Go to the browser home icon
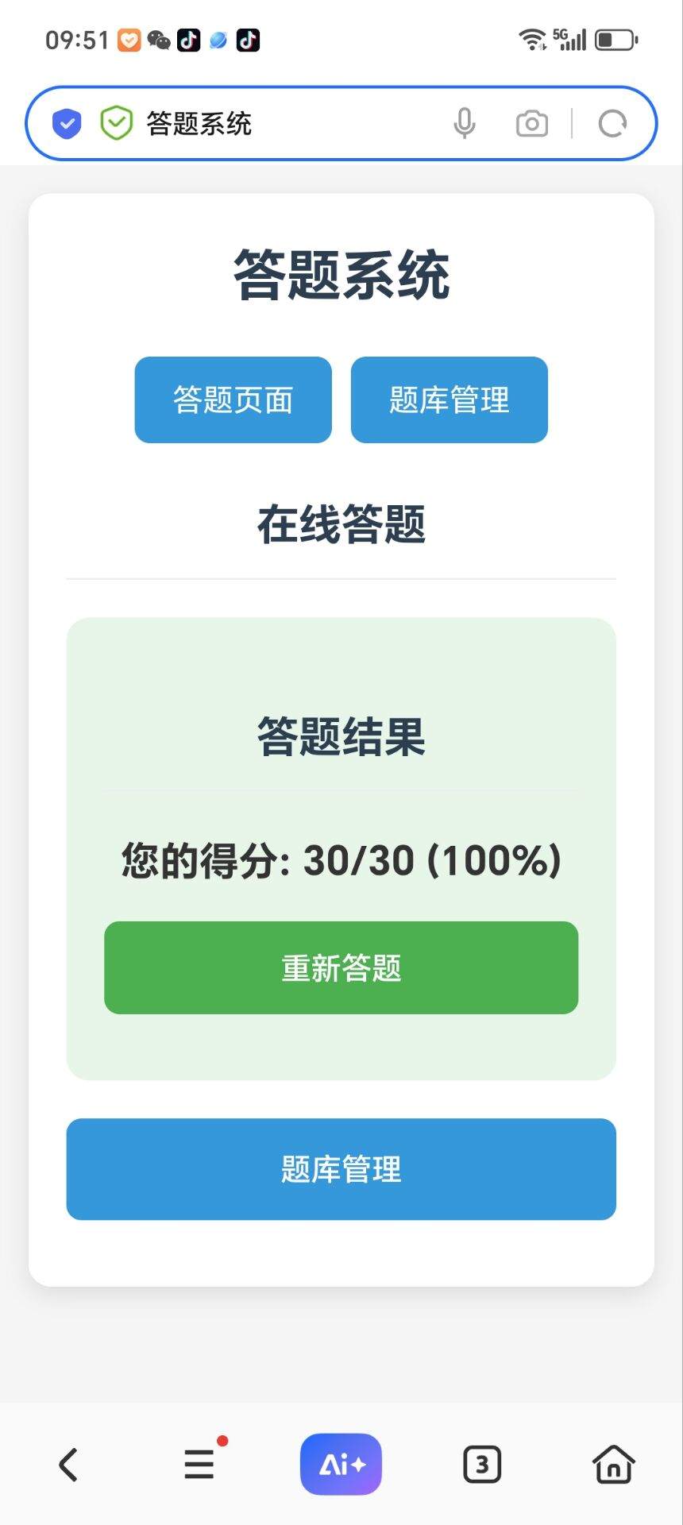This screenshot has height=1525, width=683. tap(613, 1464)
